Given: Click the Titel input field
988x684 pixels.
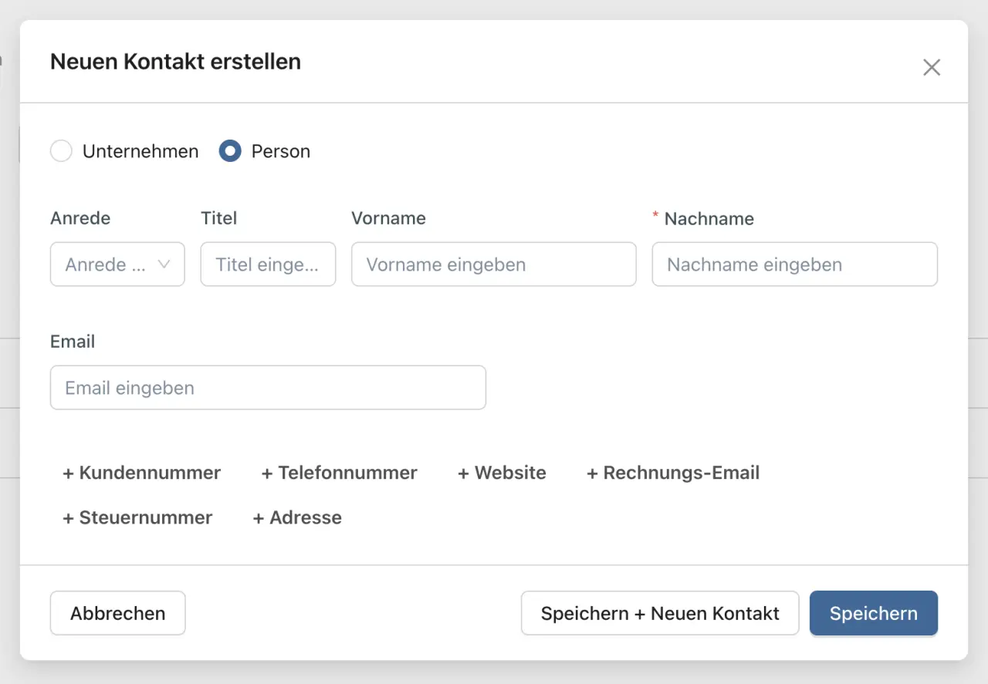Looking at the screenshot, I should click(268, 265).
